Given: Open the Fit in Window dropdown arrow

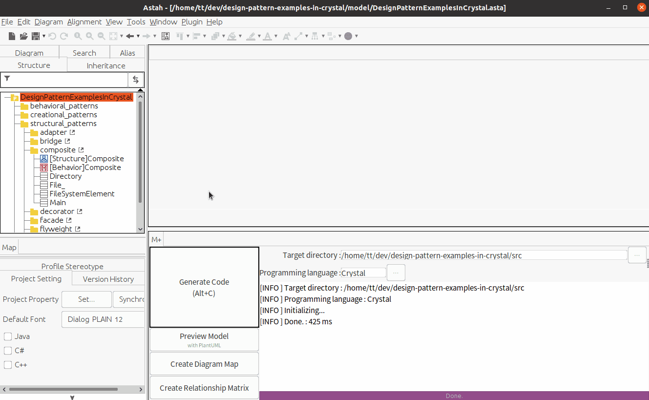Looking at the screenshot, I should click(122, 36).
